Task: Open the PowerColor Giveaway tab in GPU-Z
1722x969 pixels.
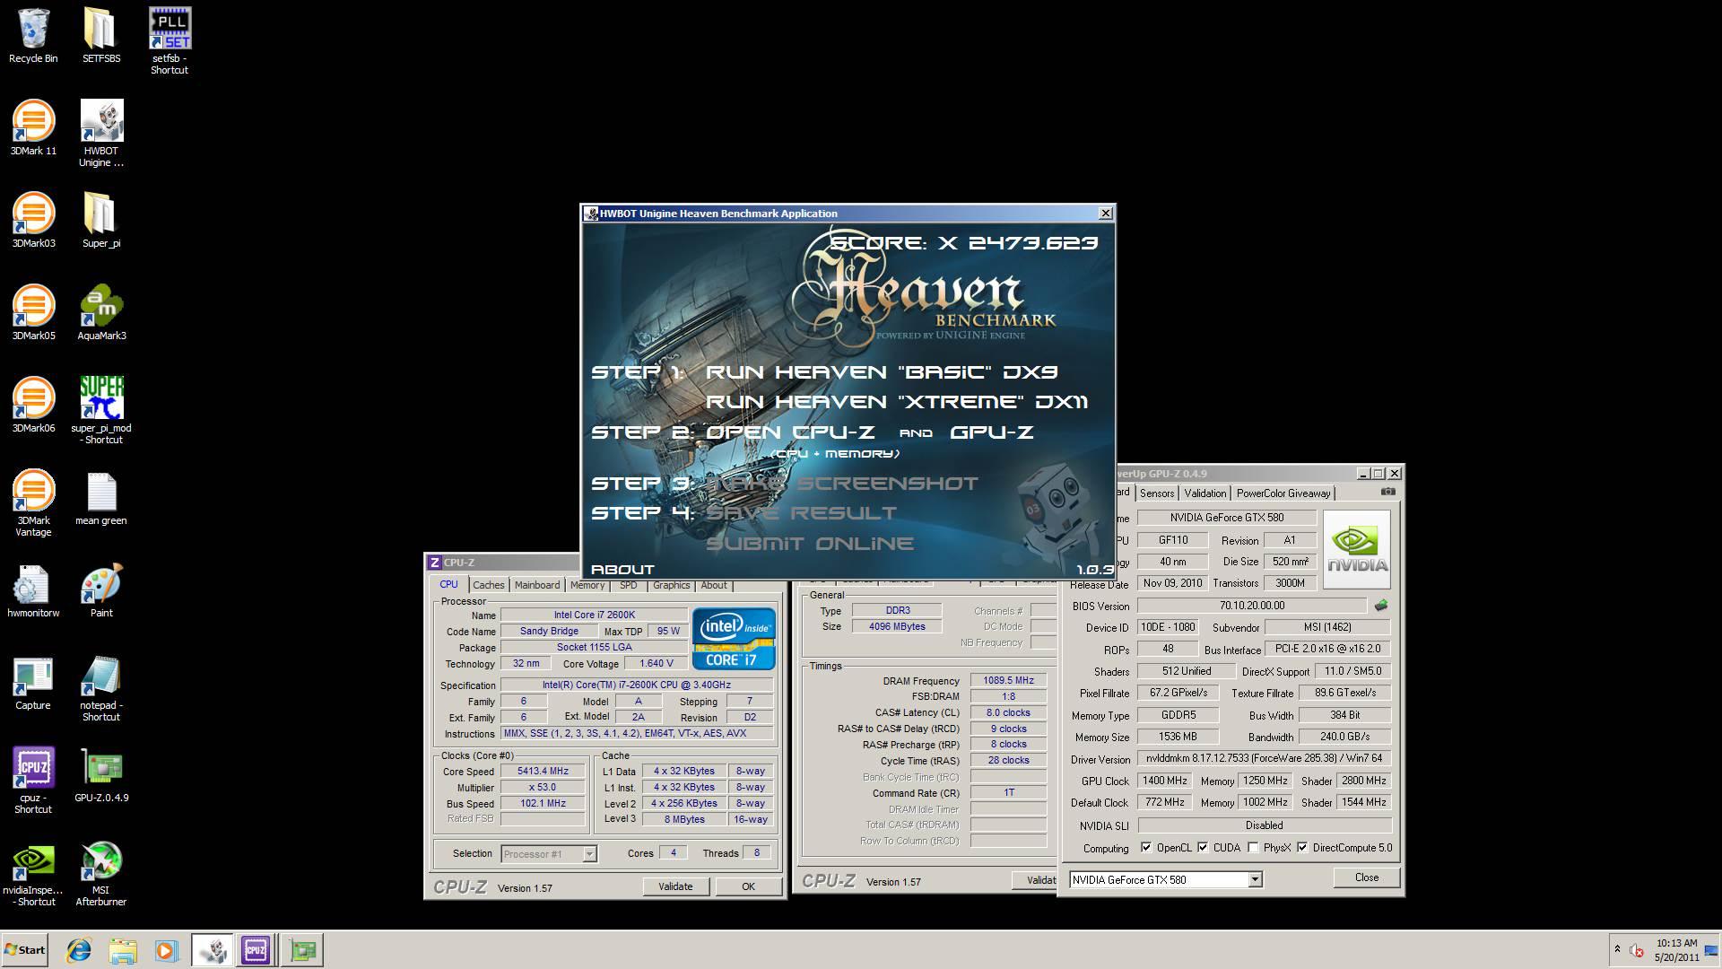Action: tap(1283, 493)
